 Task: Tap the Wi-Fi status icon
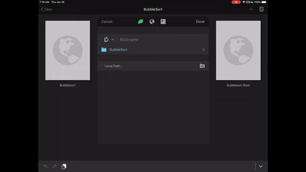244,2
